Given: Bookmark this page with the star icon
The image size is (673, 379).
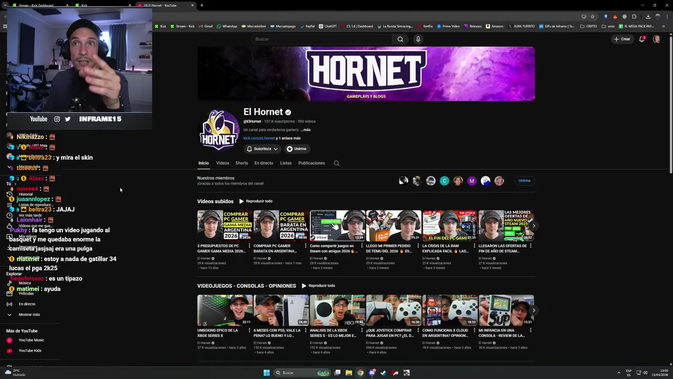Looking at the screenshot, I should click(593, 16).
